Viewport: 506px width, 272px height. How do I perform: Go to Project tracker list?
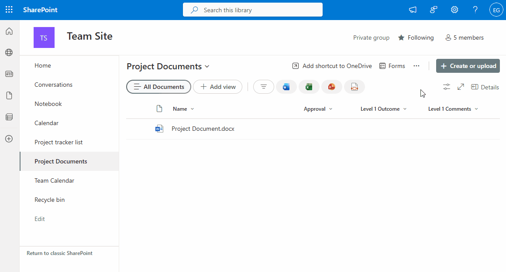click(x=59, y=142)
